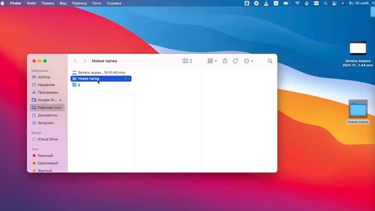
Task: Open the Wi-Fi menu bar icon
Action: click(x=297, y=4)
